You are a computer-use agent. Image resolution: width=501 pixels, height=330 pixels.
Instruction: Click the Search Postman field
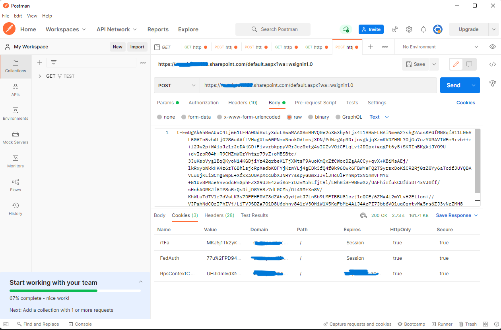click(273, 29)
